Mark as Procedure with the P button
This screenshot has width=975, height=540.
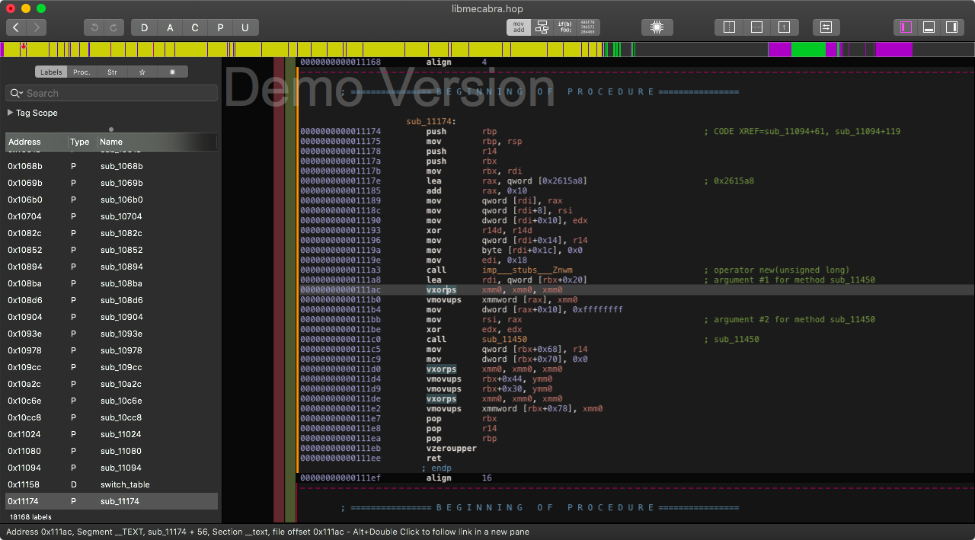tap(220, 27)
